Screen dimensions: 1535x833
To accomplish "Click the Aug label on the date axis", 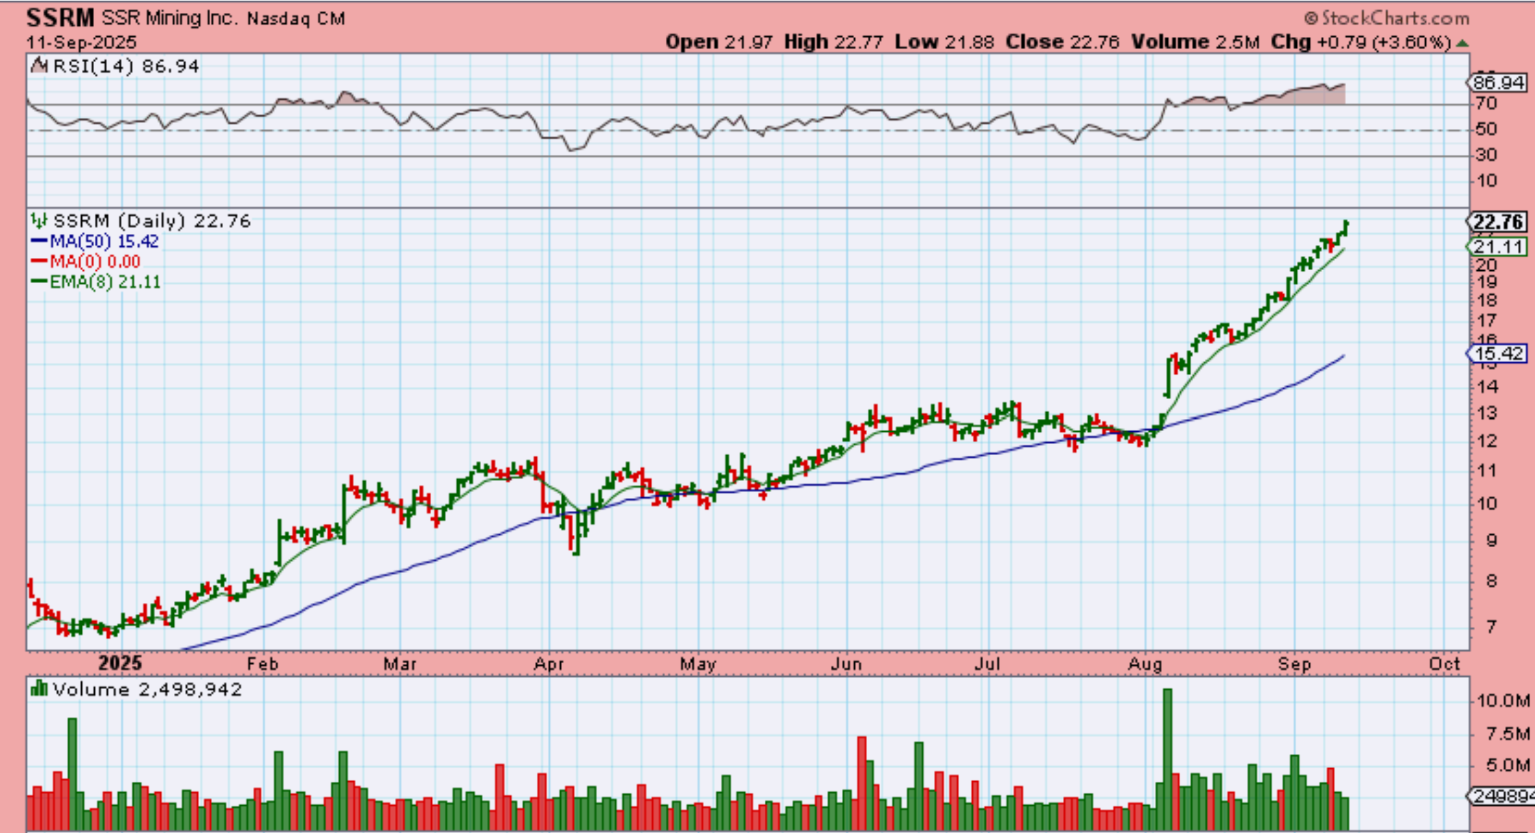I will point(1145,664).
